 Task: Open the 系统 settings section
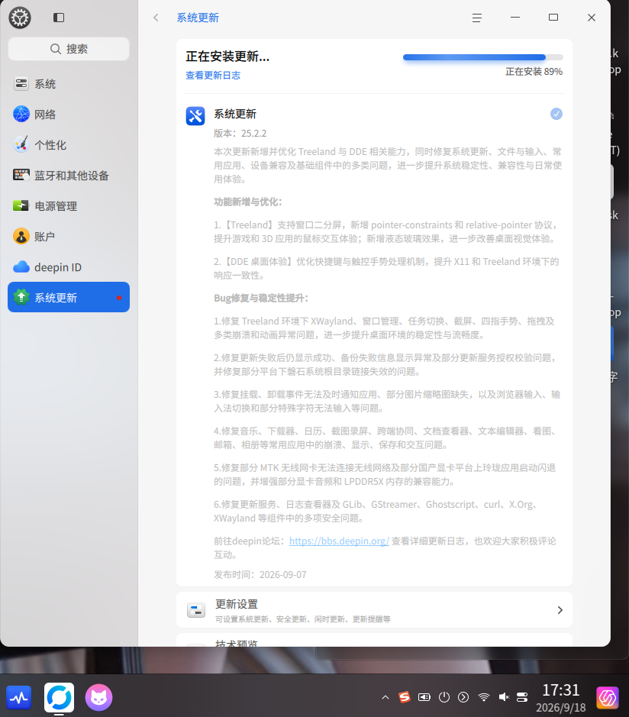(x=69, y=84)
